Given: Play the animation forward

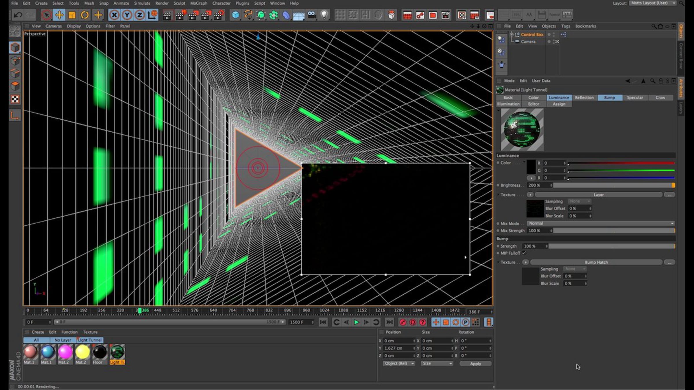Looking at the screenshot, I should coord(357,322).
